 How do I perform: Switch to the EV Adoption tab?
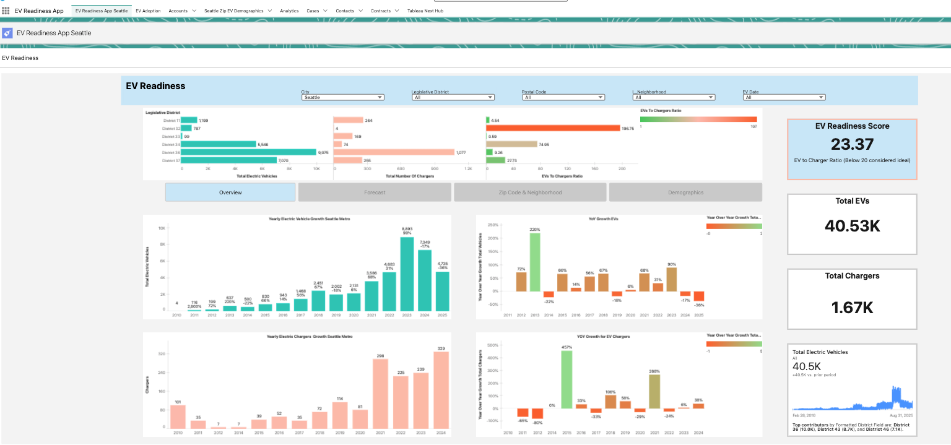[x=148, y=11]
